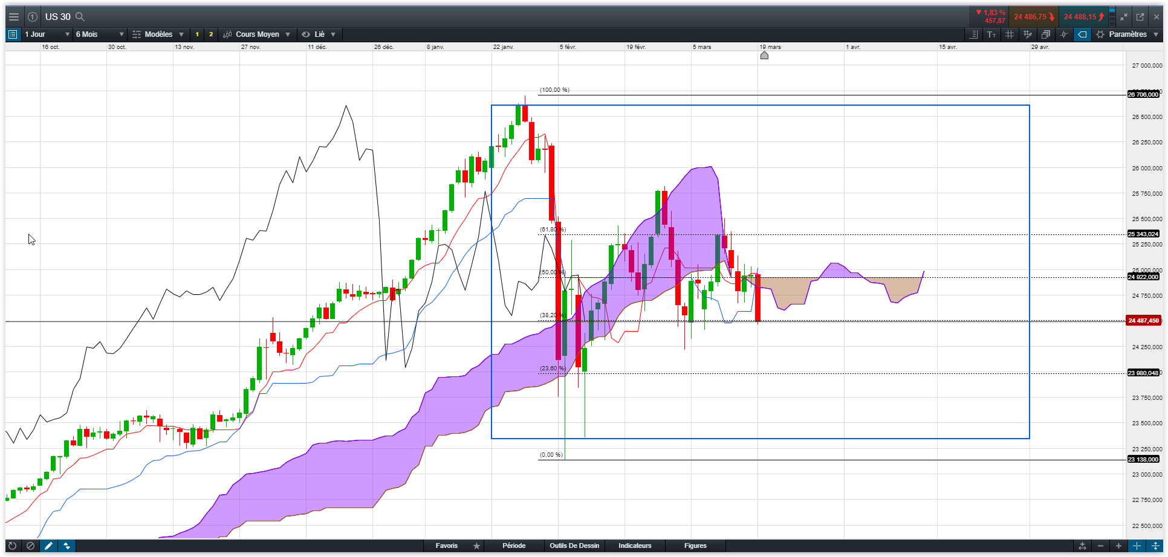The height and width of the screenshot is (557, 1168).
Task: Open the Indicateurs tab
Action: coord(635,546)
